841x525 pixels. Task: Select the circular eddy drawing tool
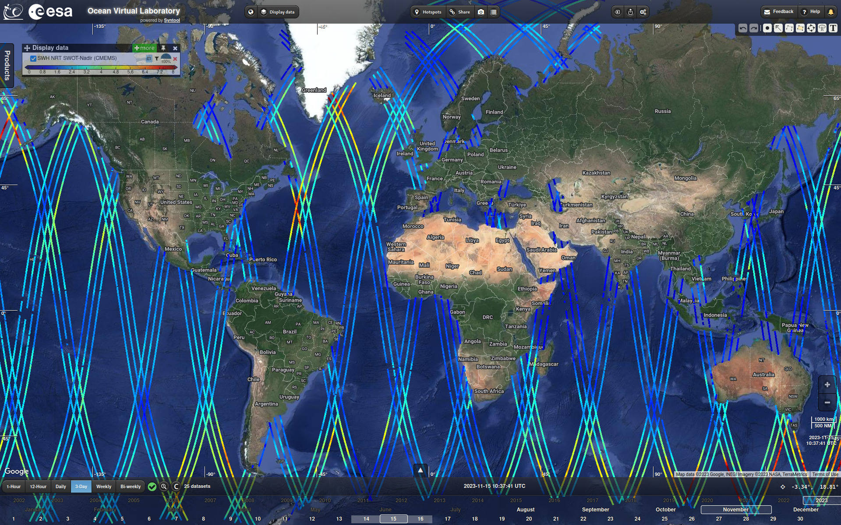pyautogui.click(x=811, y=28)
